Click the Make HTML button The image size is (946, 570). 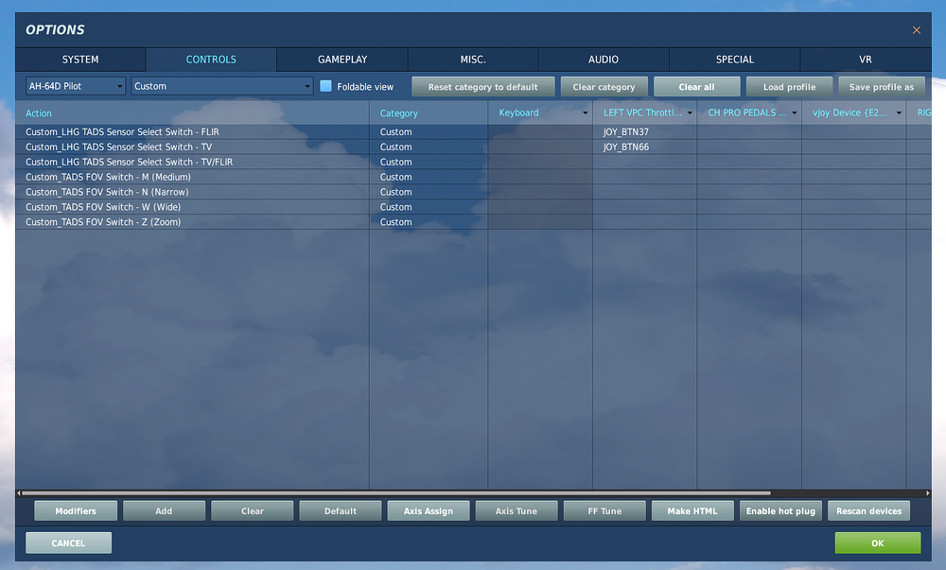(692, 511)
